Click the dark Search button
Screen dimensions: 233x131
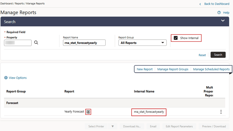click(x=218, y=55)
